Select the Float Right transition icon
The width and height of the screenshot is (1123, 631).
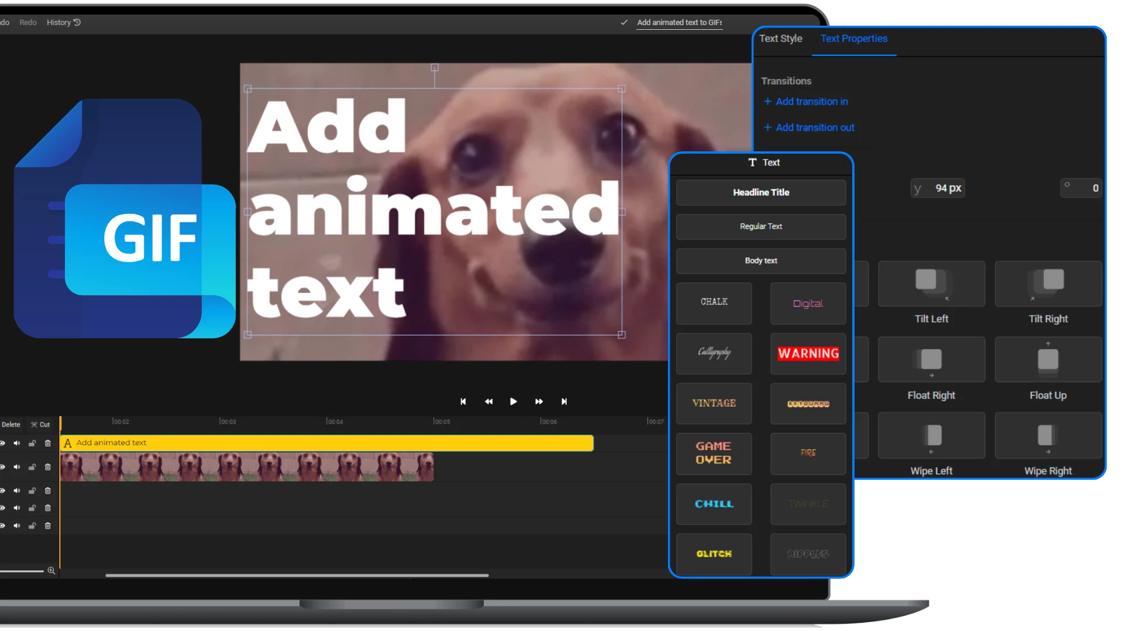click(x=931, y=360)
